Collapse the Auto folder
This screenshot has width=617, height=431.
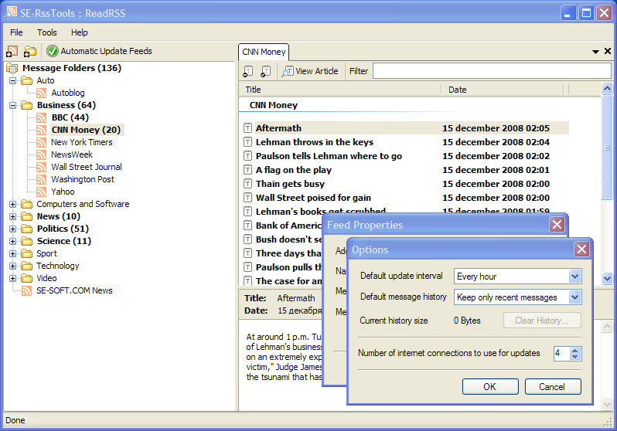click(x=13, y=80)
